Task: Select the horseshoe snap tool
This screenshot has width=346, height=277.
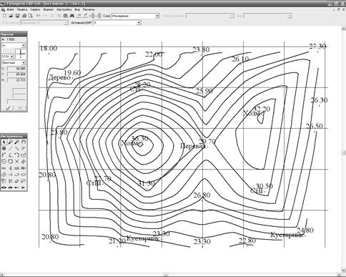Action: [x=23, y=142]
